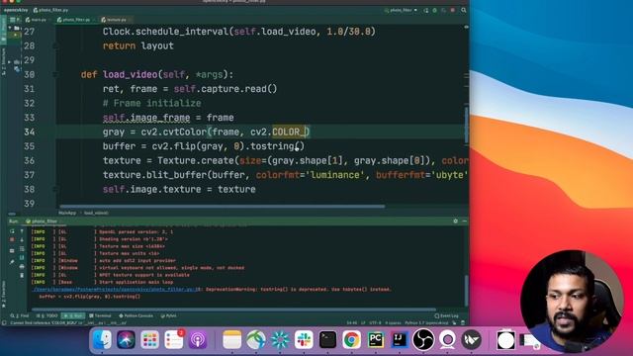Toggle soft-wrap in the Run console
This screenshot has width=633, height=356.
(x=22, y=249)
